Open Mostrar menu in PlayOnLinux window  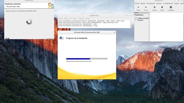pyautogui.click(x=143, y=4)
